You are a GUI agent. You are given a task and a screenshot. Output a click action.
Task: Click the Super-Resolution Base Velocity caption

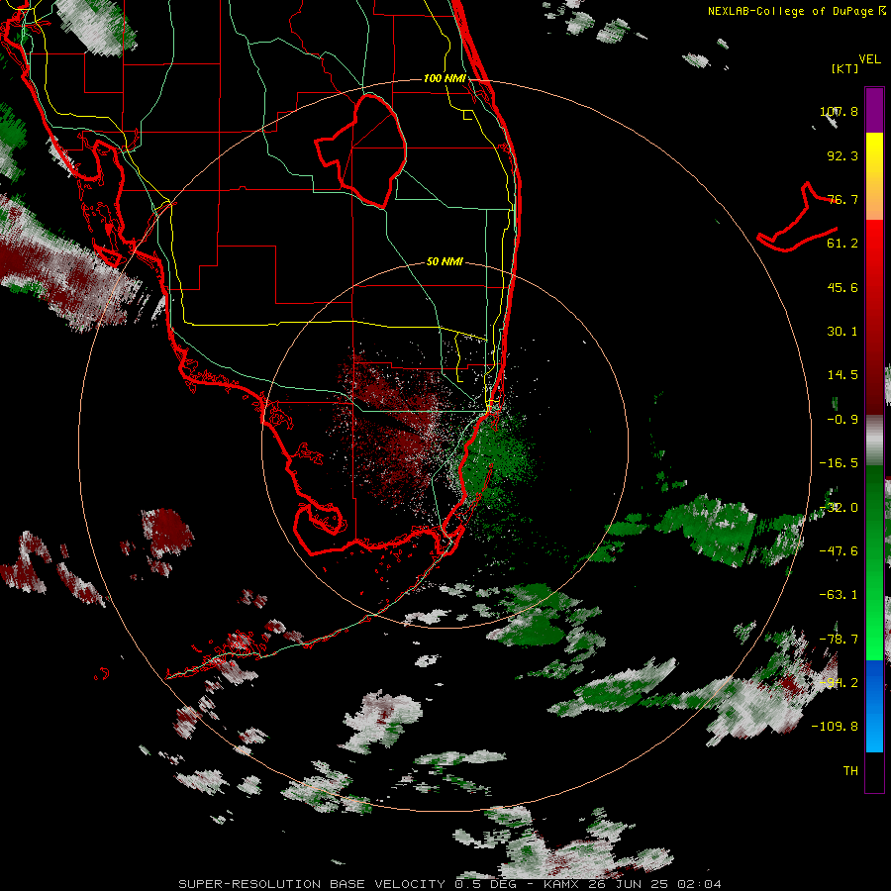[449, 884]
